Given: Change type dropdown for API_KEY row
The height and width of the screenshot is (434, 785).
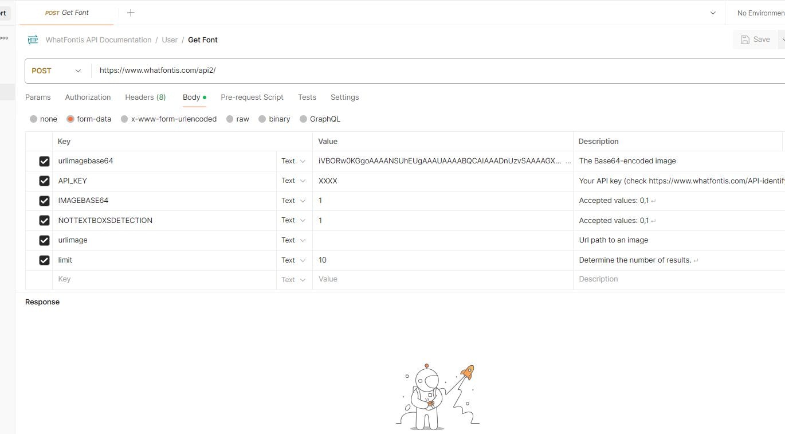Looking at the screenshot, I should coord(294,181).
